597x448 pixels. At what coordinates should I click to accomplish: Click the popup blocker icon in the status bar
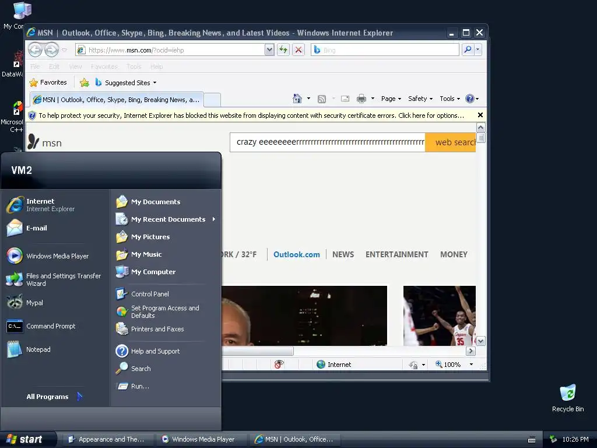(x=279, y=365)
